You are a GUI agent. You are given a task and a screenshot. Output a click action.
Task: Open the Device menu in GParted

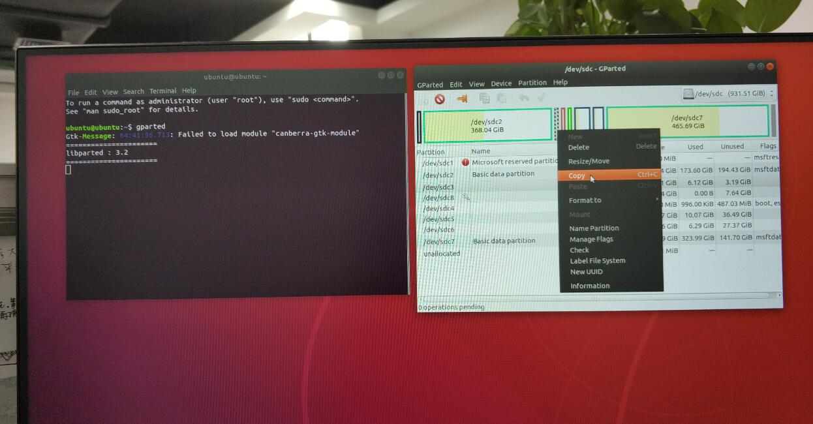(x=501, y=83)
